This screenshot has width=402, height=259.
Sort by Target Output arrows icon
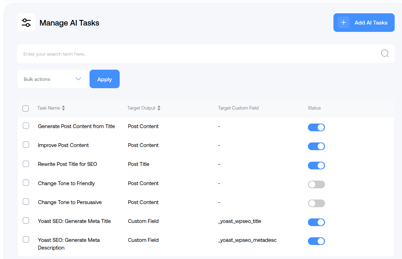[159, 108]
